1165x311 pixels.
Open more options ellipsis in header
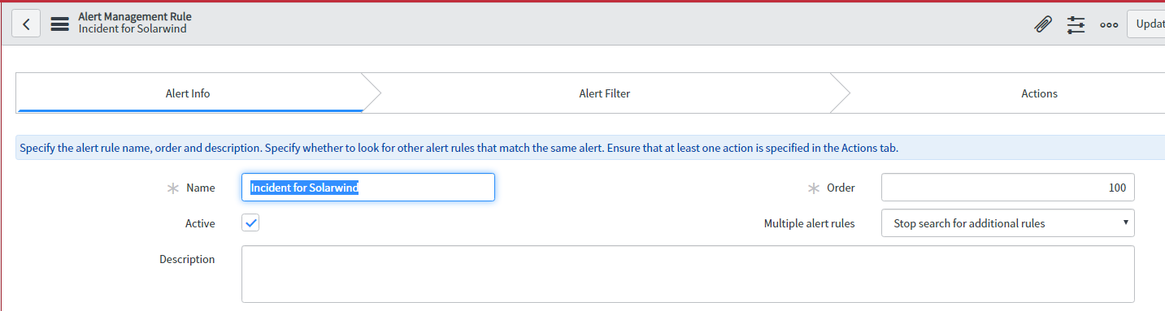point(1109,24)
